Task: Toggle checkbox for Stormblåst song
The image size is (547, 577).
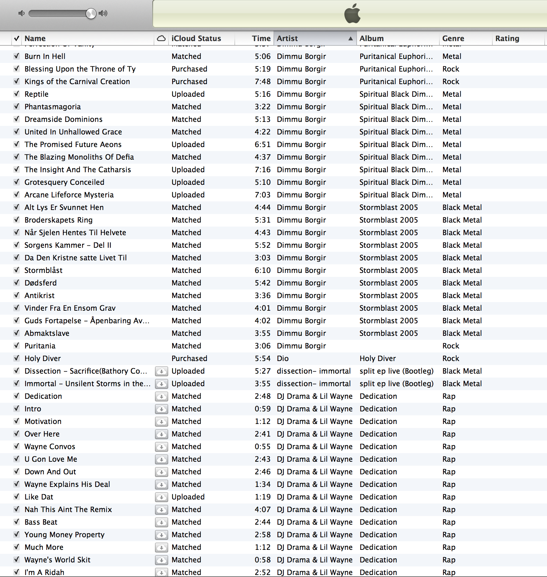Action: coord(17,270)
